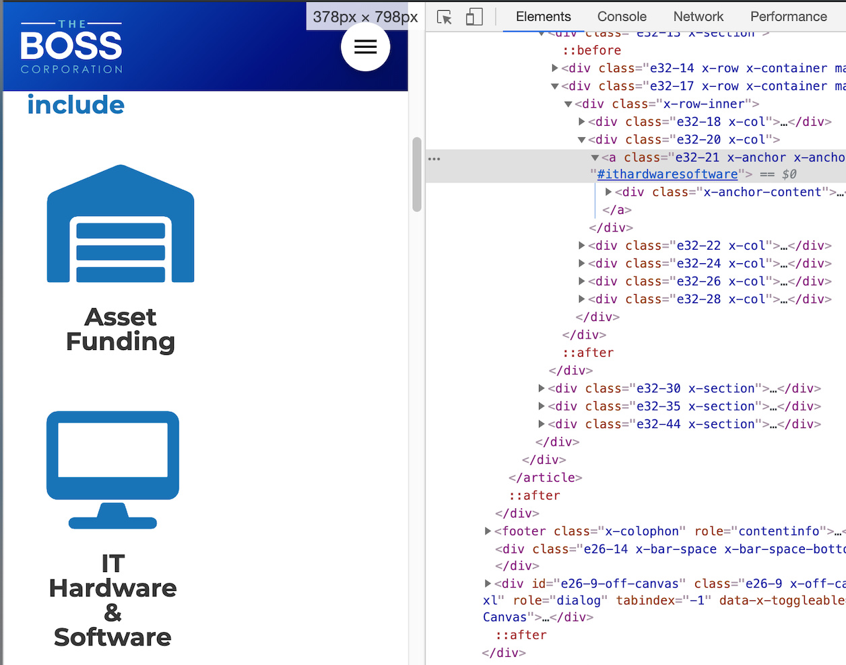Click the ellipsis beside the selected node
This screenshot has width=846, height=665.
click(x=434, y=159)
